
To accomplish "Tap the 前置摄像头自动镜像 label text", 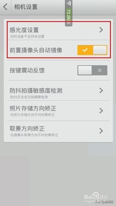I will pyautogui.click(x=36, y=50).
